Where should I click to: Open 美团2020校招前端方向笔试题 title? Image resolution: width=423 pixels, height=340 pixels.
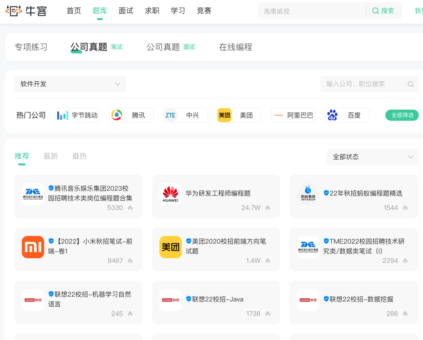coord(226,246)
